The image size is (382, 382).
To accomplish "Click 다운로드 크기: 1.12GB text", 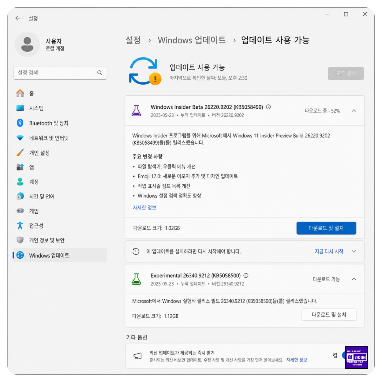I will (155, 316).
